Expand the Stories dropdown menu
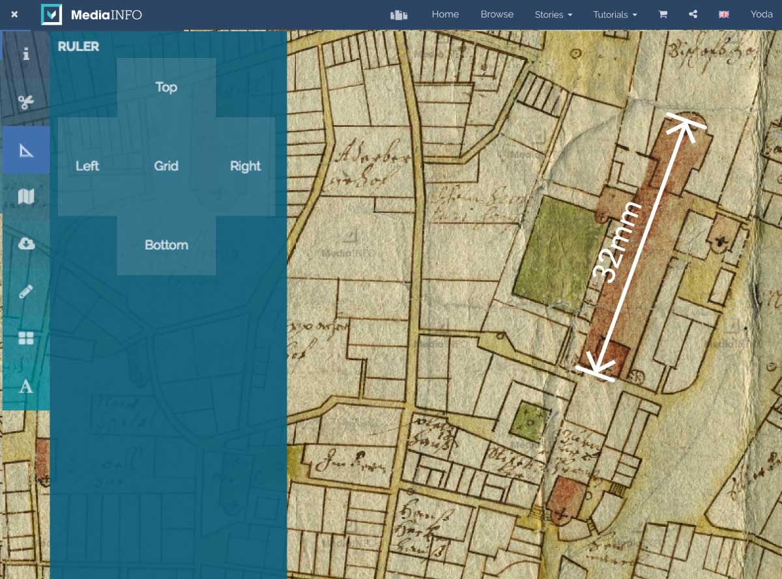The width and height of the screenshot is (782, 579). [553, 14]
